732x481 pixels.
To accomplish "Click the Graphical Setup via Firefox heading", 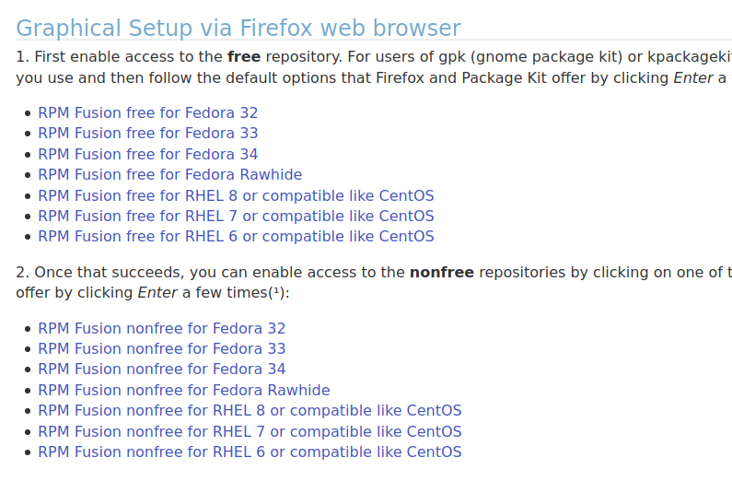I will coord(238,28).
